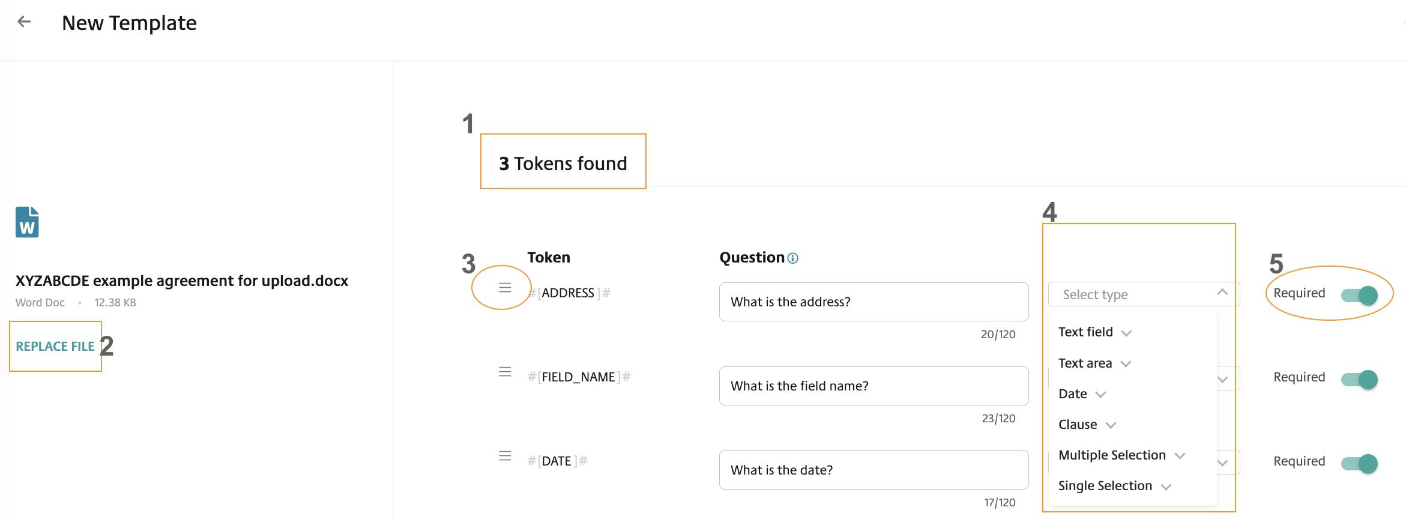Viewport: 1406px width, 519px height.
Task: Grab the FIELD_NAME token drag handle
Action: pos(505,372)
